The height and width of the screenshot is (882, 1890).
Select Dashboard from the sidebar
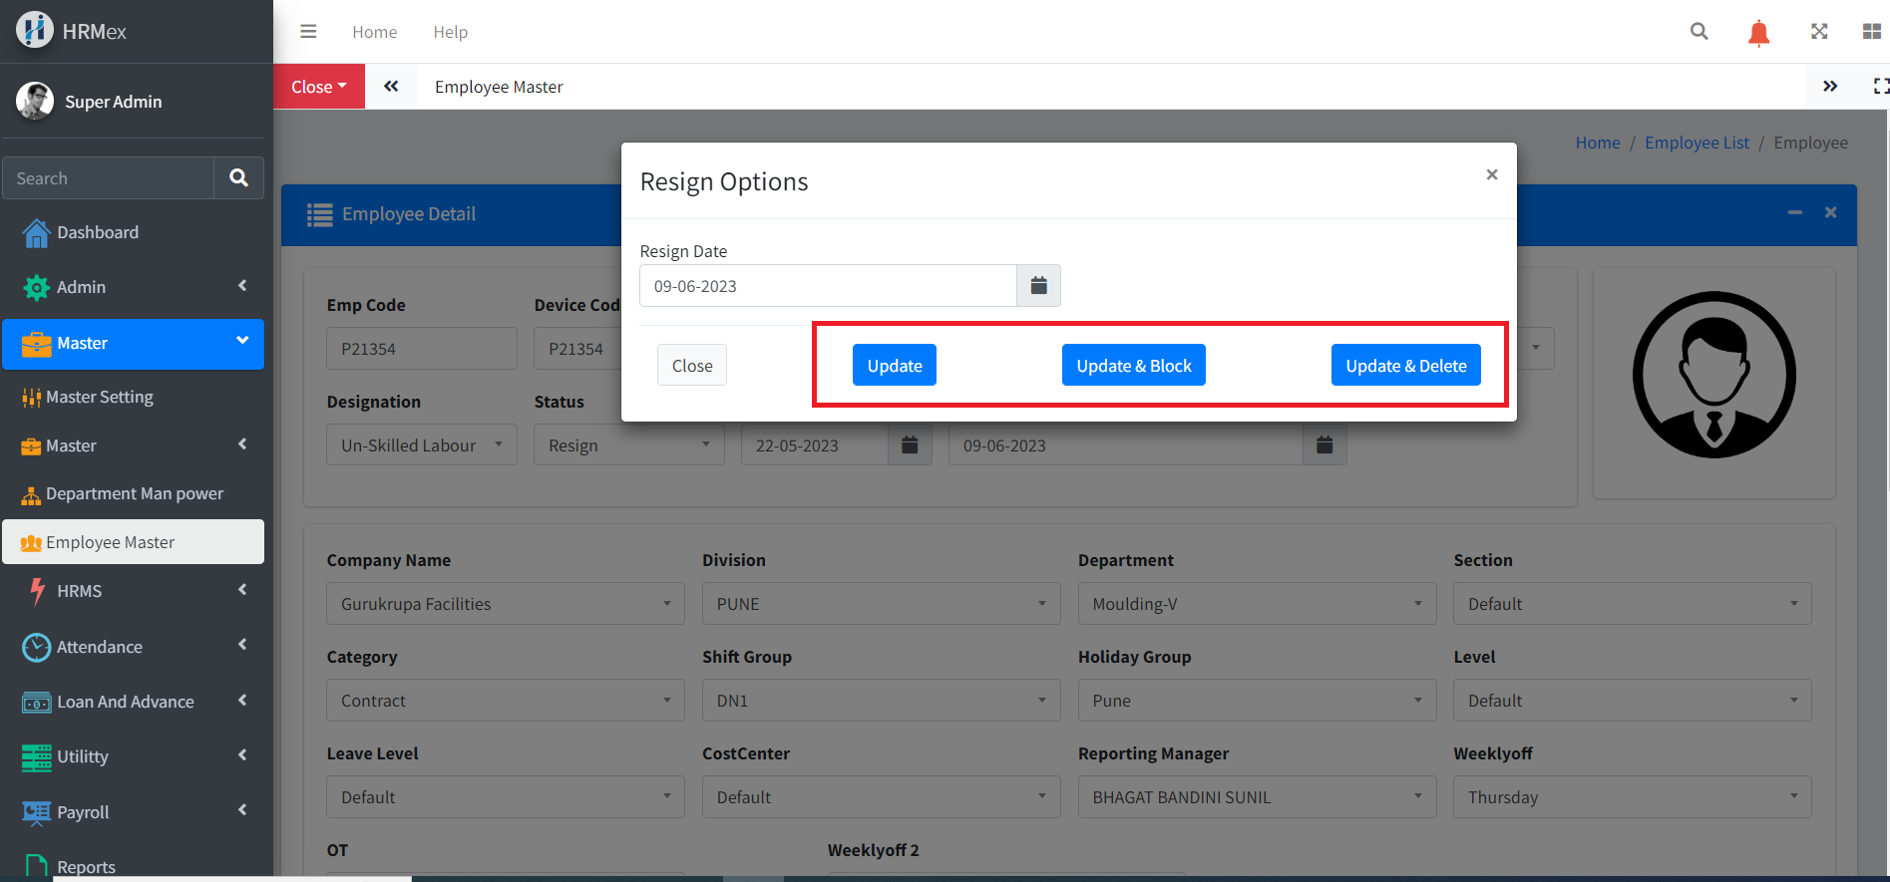coord(98,232)
